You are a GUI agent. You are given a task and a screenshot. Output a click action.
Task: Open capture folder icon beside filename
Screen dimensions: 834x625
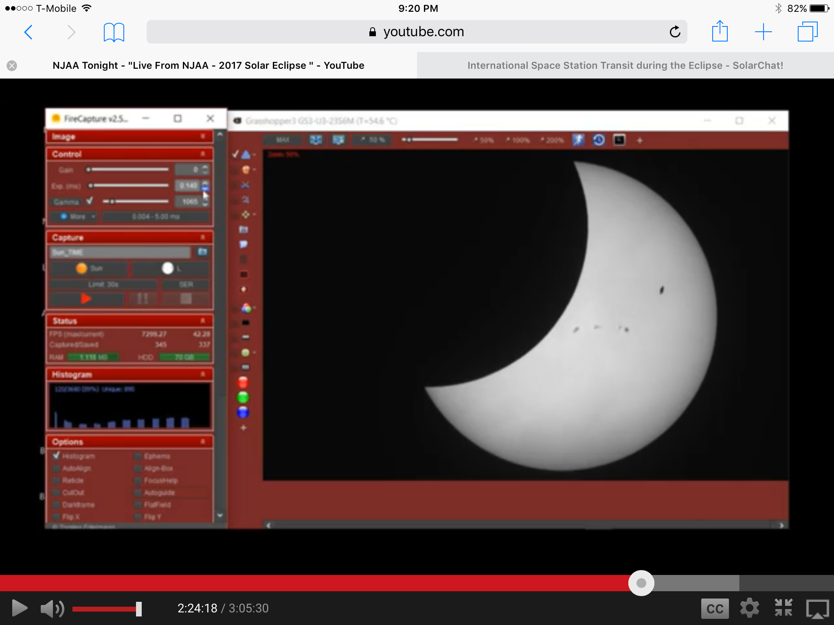pos(202,252)
